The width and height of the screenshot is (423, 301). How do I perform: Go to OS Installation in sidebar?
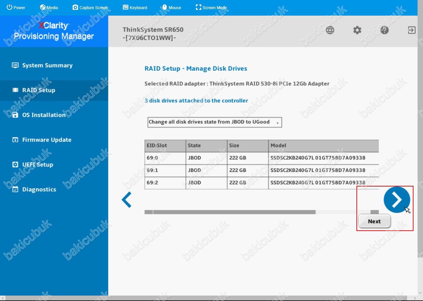pyautogui.click(x=54, y=115)
